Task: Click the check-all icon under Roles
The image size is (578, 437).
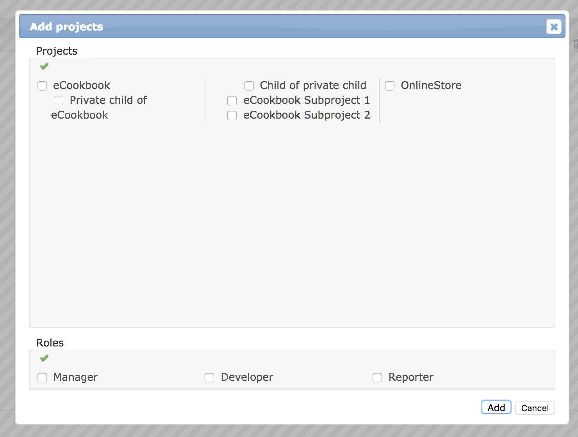Action: click(x=44, y=358)
